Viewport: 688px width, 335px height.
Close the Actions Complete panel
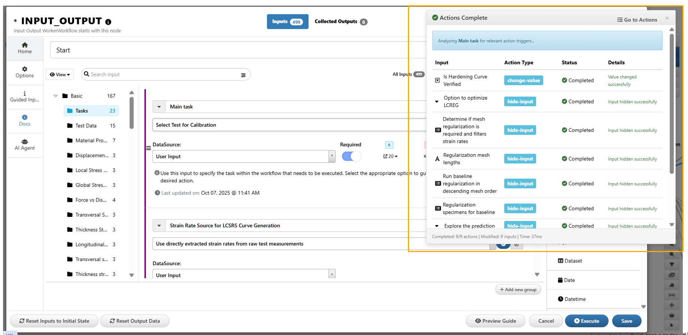point(667,18)
